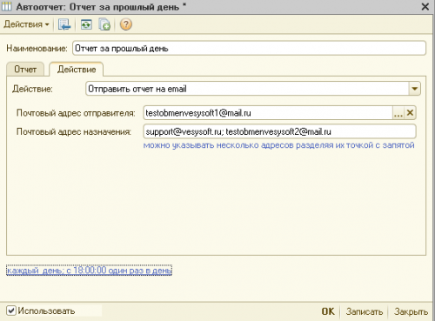Image resolution: width=435 pixels, height=321 pixels.
Task: Select the Действие tab
Action: click(77, 70)
